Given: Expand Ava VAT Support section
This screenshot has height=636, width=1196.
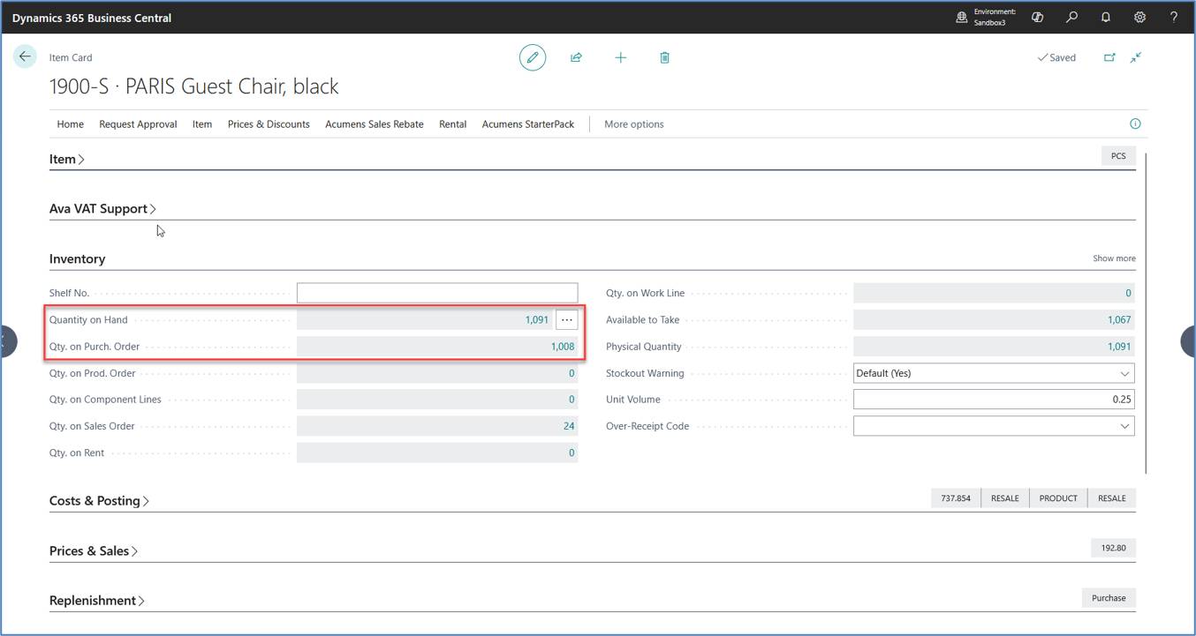Looking at the screenshot, I should click(102, 208).
